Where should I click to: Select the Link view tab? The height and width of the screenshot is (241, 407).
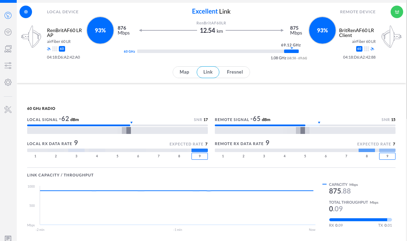point(208,72)
